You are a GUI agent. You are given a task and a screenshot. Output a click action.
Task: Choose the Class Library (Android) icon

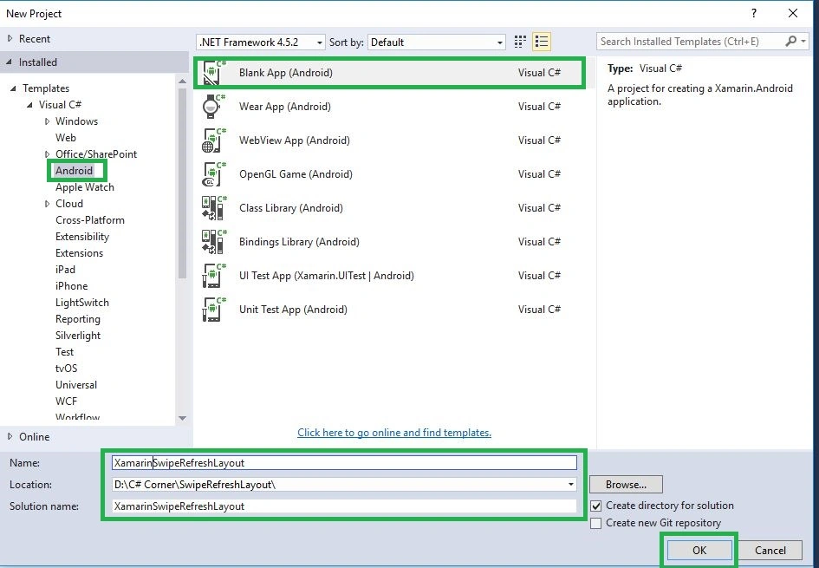(213, 208)
